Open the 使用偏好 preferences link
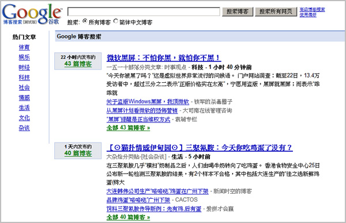Image resolution: width=346 pixels, height=223 pixels. [308, 15]
